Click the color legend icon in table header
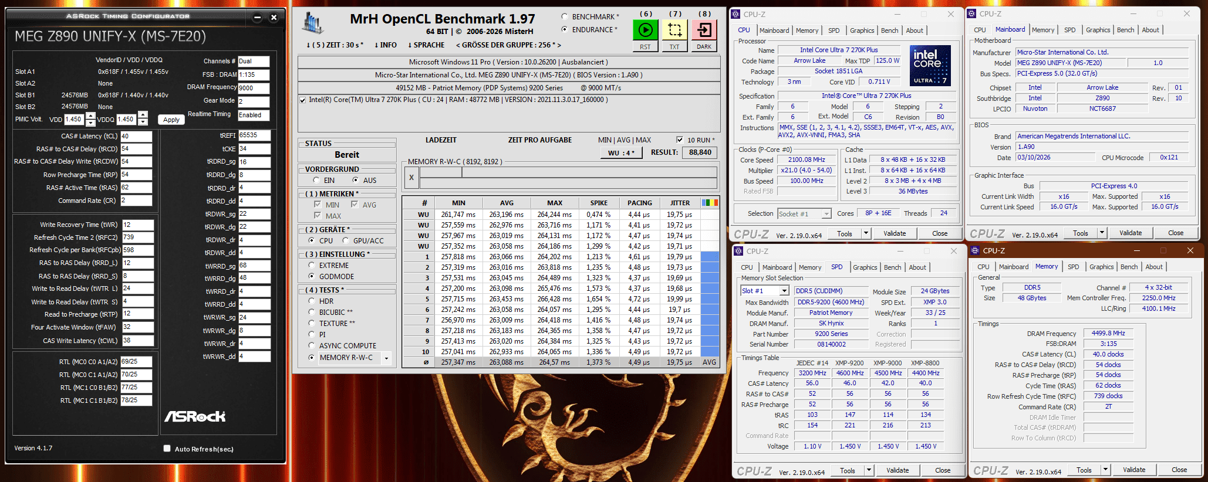1208x482 pixels. [x=710, y=203]
